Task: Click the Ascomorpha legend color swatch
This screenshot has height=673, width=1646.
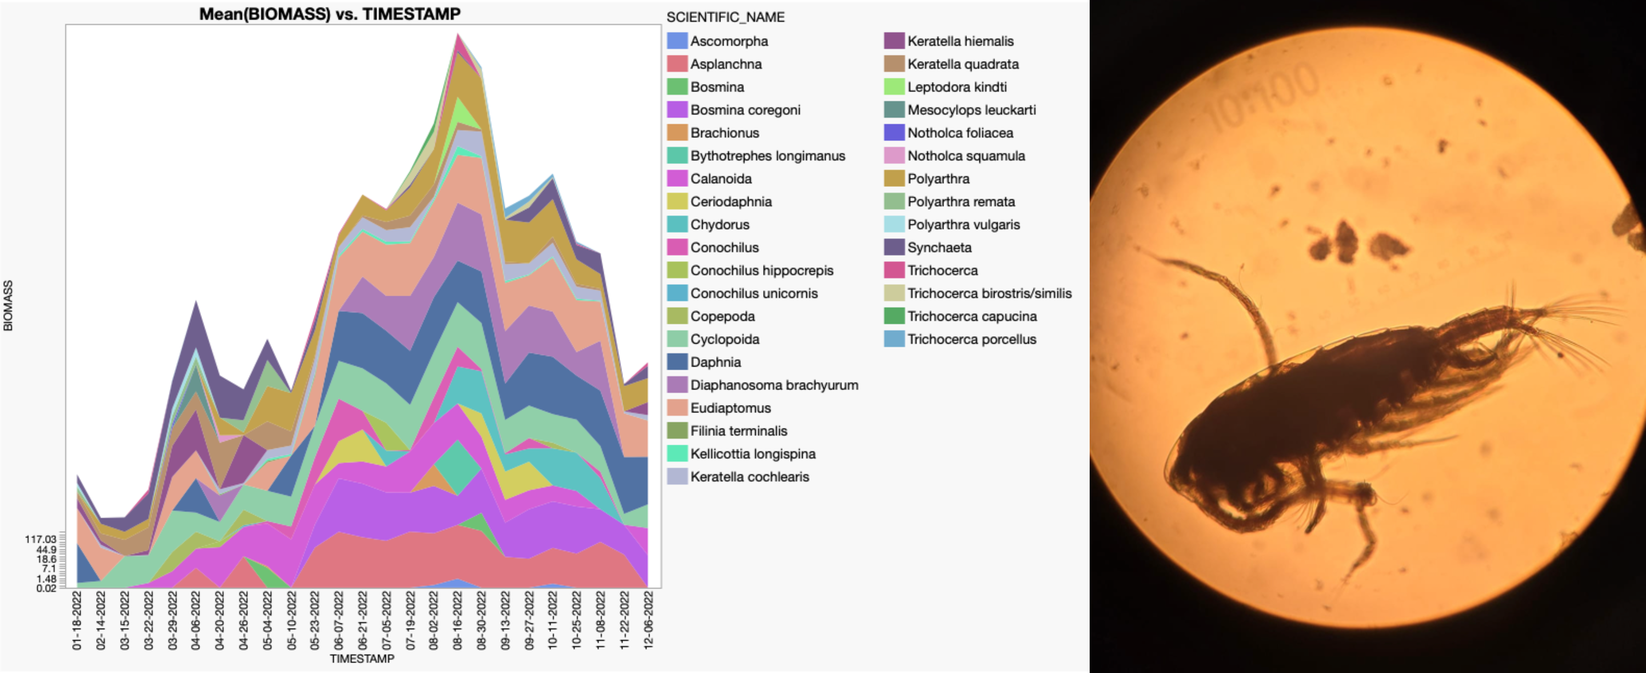Action: pyautogui.click(x=677, y=41)
